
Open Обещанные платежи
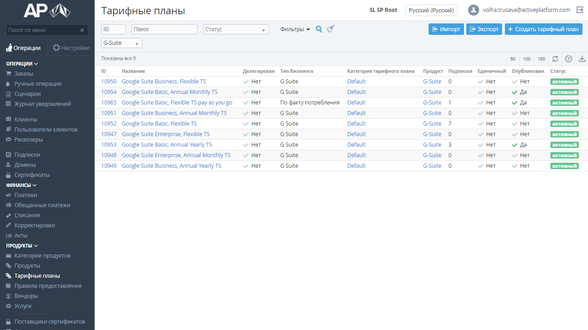coord(42,205)
